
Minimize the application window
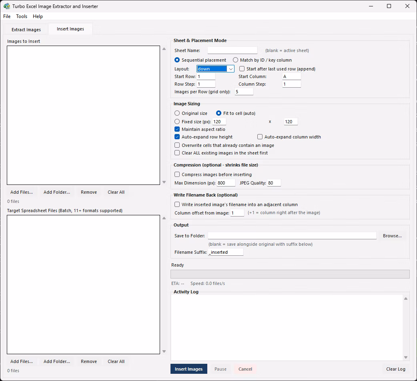(371, 6)
